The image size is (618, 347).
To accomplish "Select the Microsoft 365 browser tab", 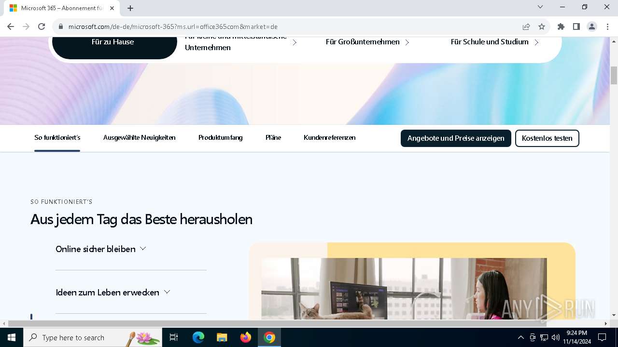I will pyautogui.click(x=62, y=8).
